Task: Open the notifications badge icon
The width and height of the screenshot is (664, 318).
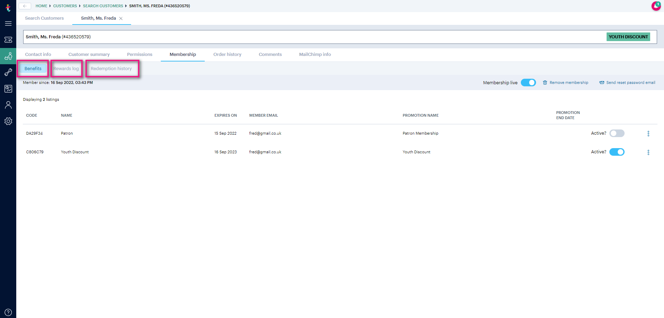Action: tap(656, 6)
